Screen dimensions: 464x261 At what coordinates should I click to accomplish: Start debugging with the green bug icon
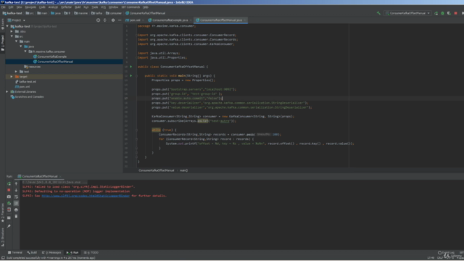(x=443, y=13)
